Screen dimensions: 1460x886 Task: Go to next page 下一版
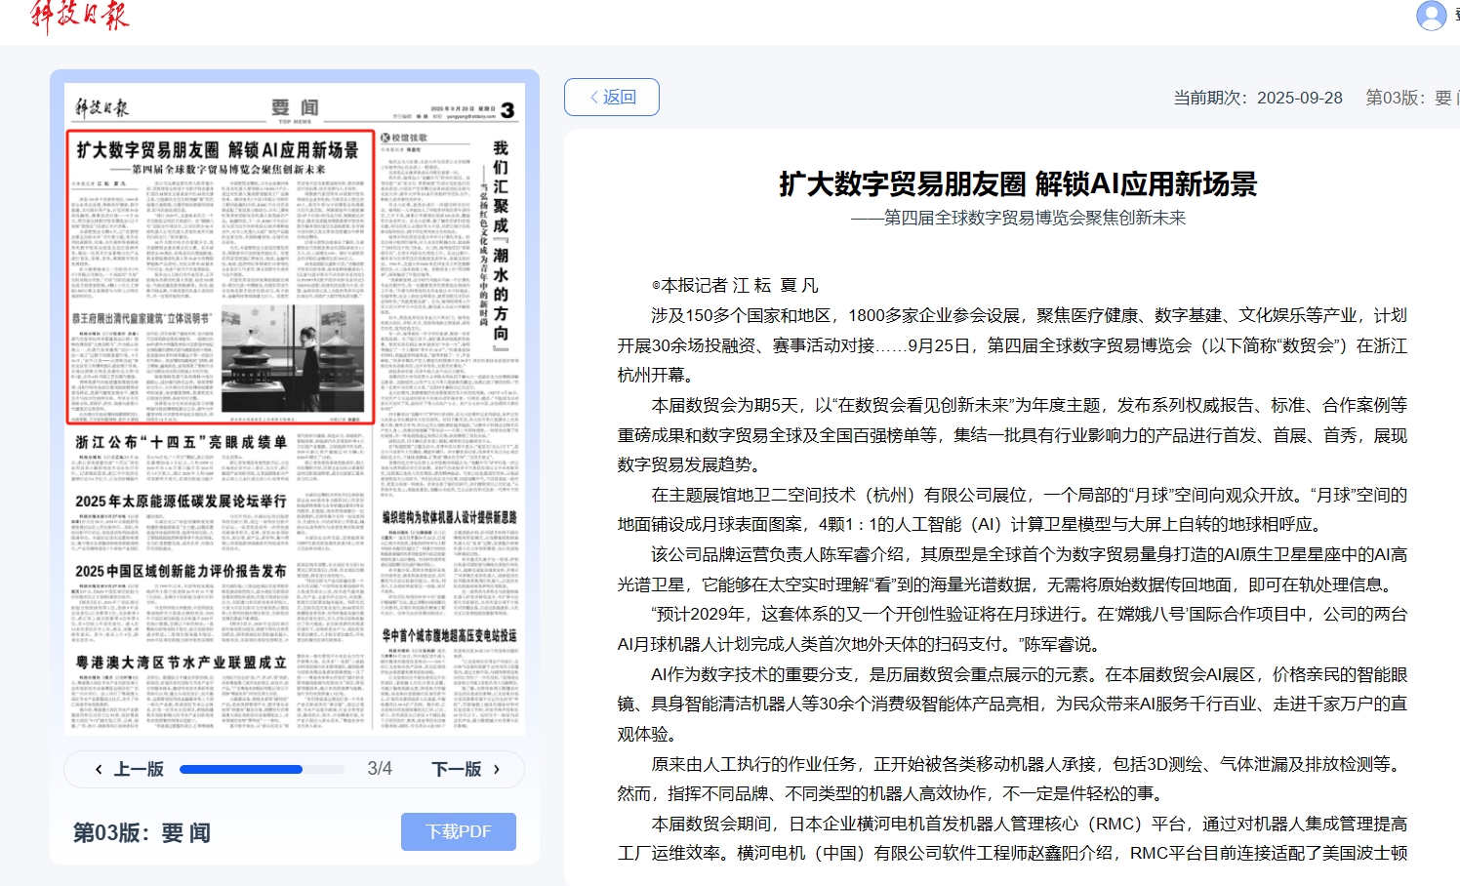pyautogui.click(x=457, y=770)
